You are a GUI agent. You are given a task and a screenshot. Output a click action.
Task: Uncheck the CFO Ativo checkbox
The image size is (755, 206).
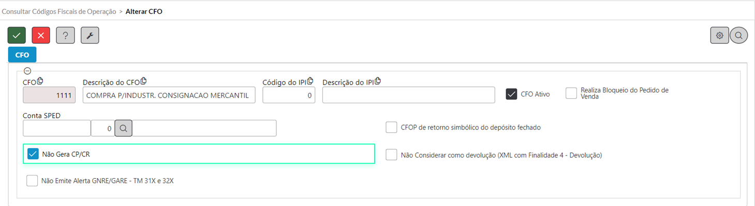click(511, 94)
